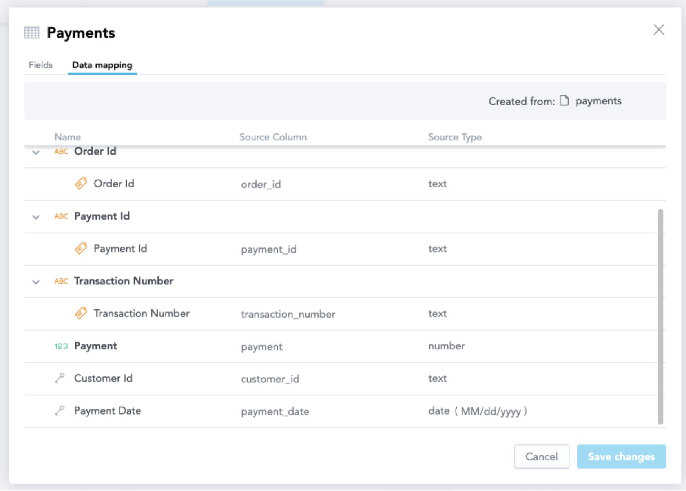Image resolution: width=686 pixels, height=491 pixels.
Task: Select the Data mapping tab
Action: (x=102, y=65)
